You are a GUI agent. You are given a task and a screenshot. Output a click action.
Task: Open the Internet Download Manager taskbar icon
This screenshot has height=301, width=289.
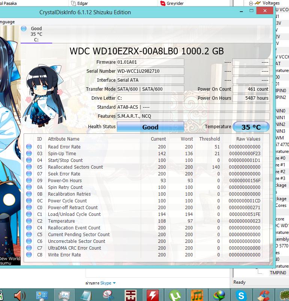[219, 295]
